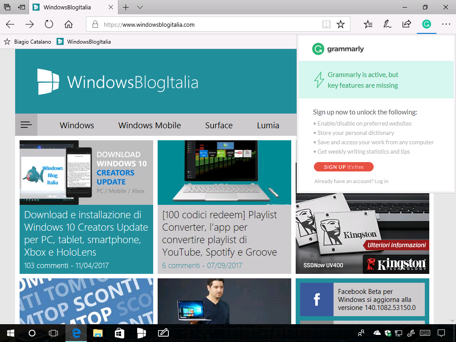Set these tabs aside
Screen dimensions: 456x342
(x=21, y=7)
